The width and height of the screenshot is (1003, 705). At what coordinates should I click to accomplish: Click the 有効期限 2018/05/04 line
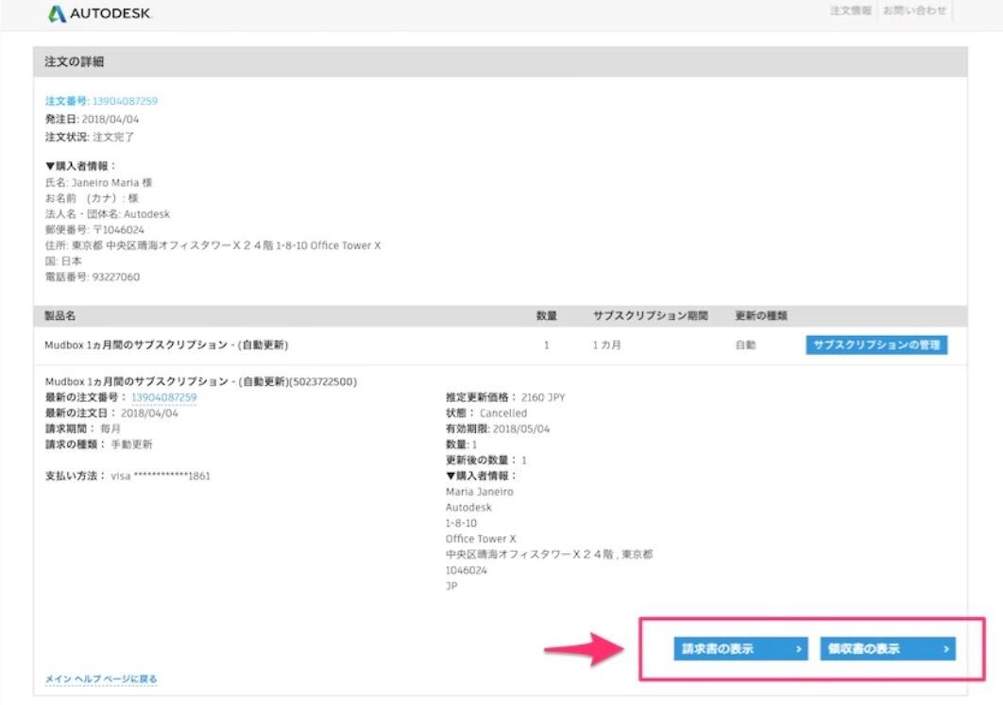498,428
